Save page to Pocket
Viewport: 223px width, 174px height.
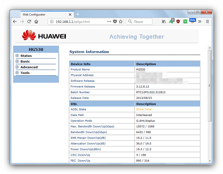115,21
